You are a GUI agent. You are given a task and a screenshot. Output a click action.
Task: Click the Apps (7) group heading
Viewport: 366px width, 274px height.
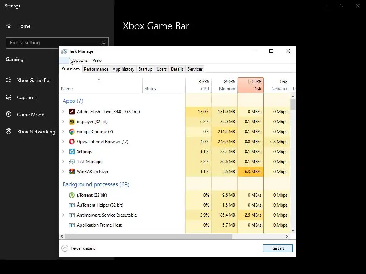click(x=73, y=101)
